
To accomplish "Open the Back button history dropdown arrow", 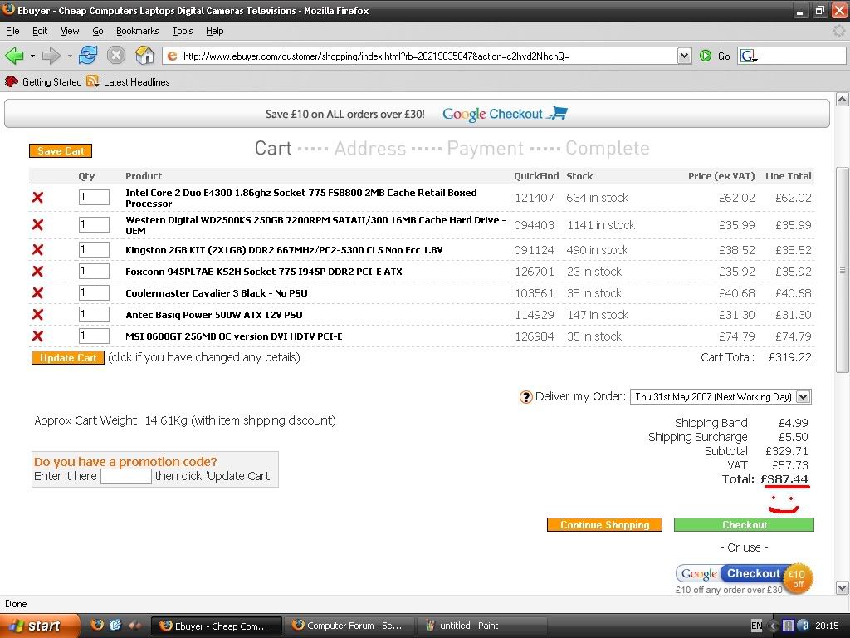I will [x=32, y=56].
